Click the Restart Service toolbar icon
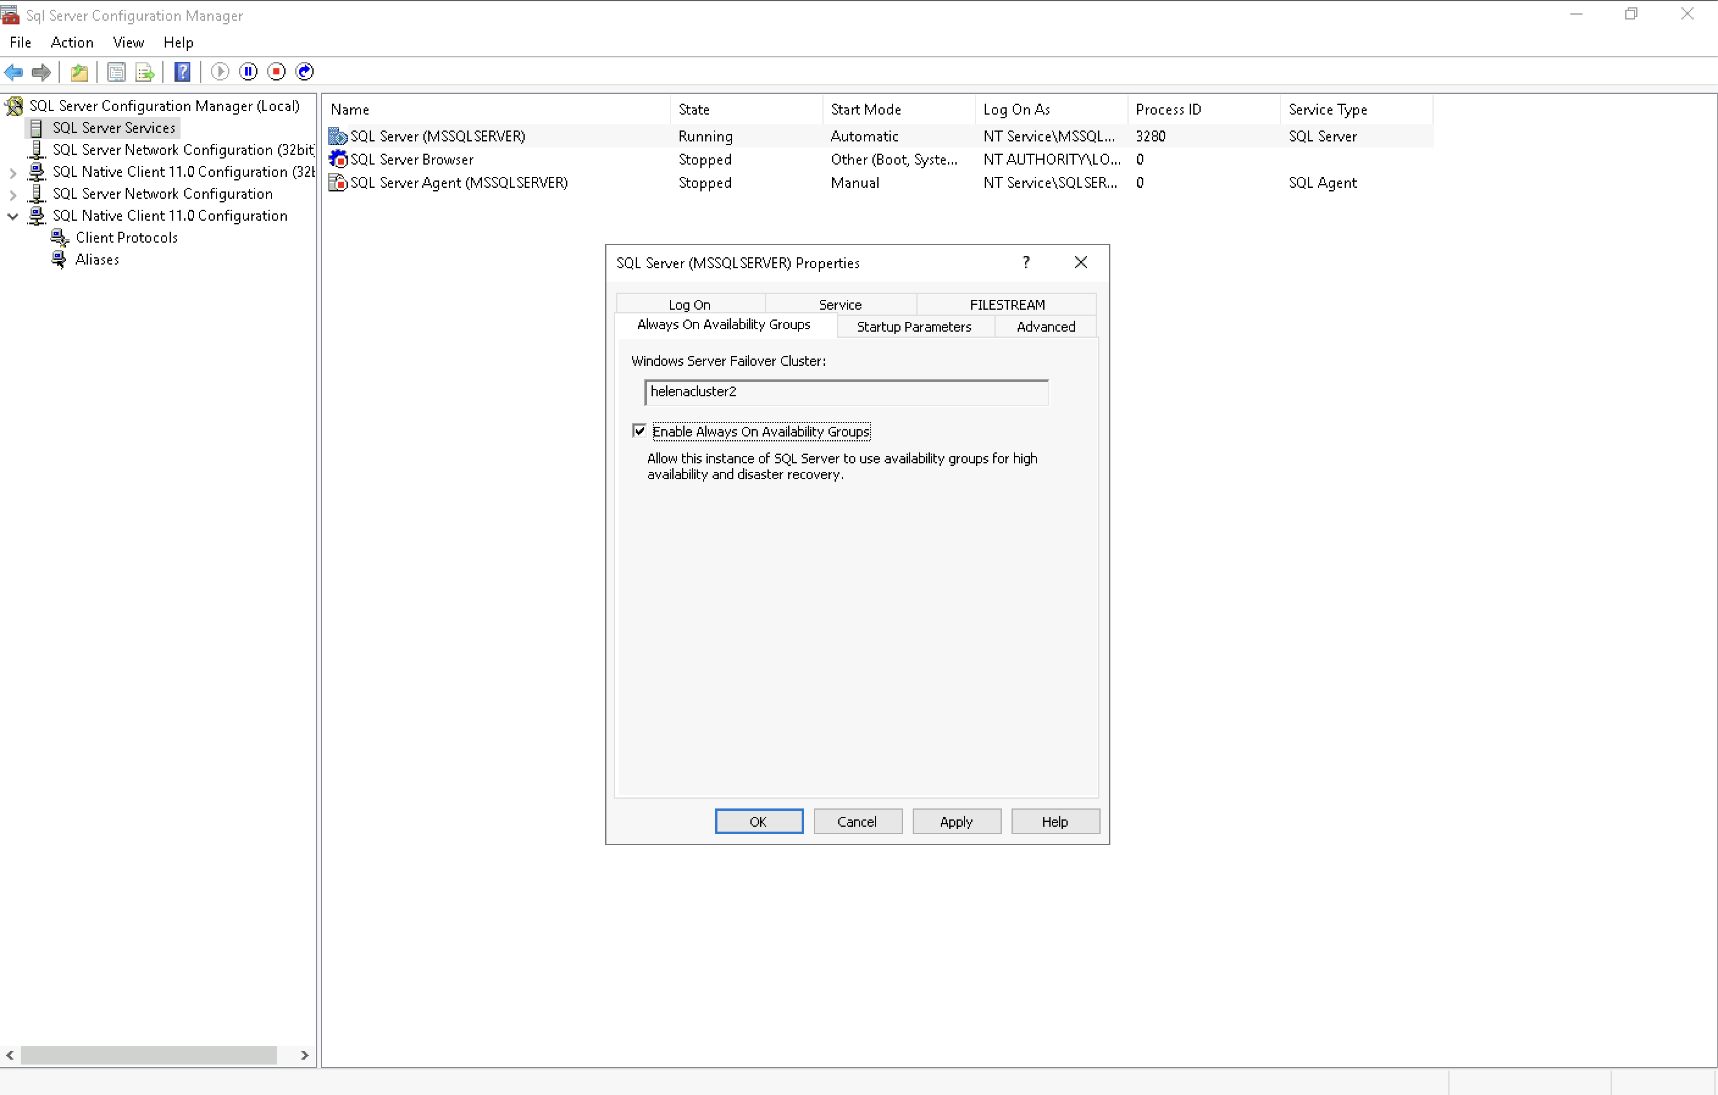1718x1095 pixels. point(304,71)
